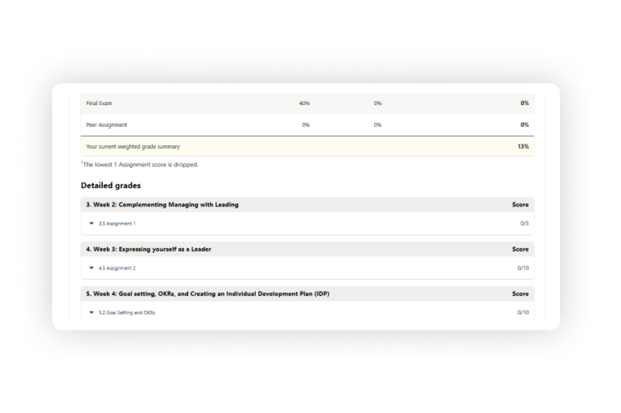
Task: Click the 40% weight of Final Exam
Action: tap(304, 103)
